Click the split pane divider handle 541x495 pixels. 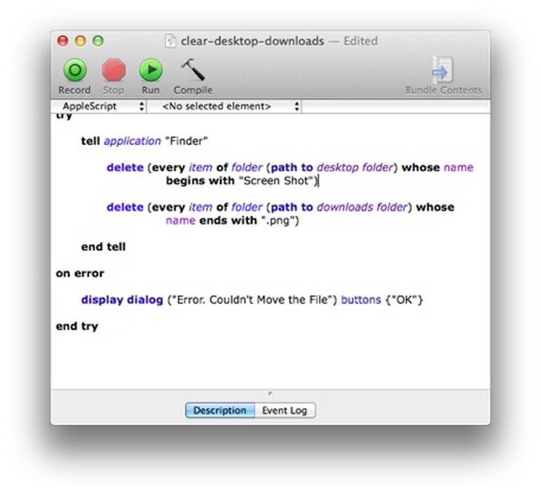pos(270,394)
